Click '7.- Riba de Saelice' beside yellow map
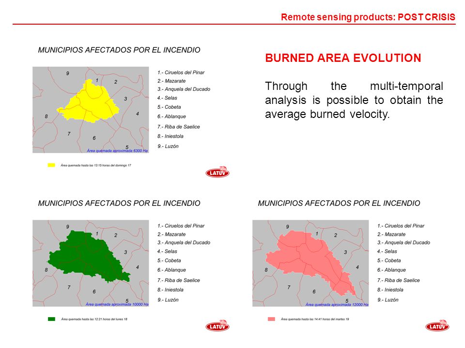 (x=179, y=127)
